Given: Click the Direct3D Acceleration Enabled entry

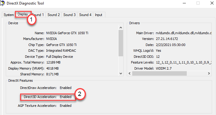Looking at the screenshot, I should click(x=48, y=97).
